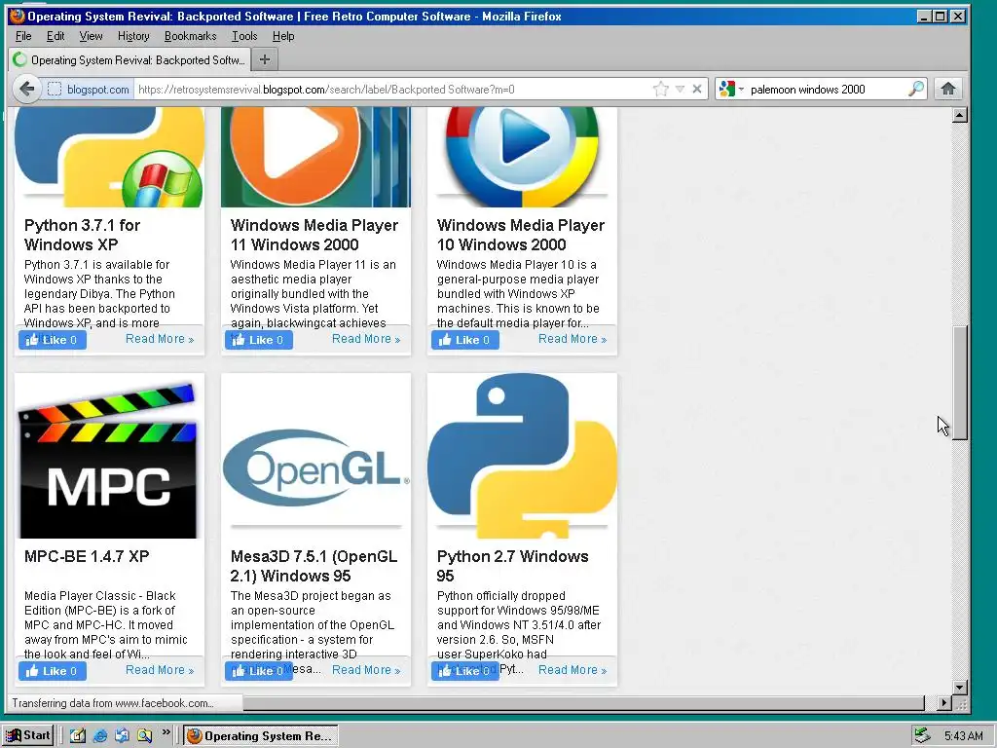Screen dimensions: 997x748
Task: Read More on Windows Media Player 10
Action: (x=572, y=339)
